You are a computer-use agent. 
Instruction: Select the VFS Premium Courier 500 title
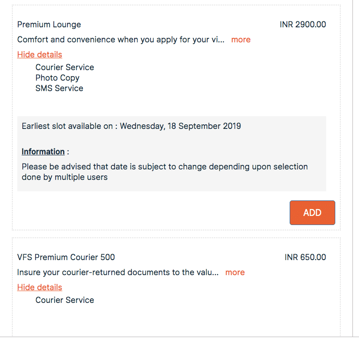tap(66, 257)
